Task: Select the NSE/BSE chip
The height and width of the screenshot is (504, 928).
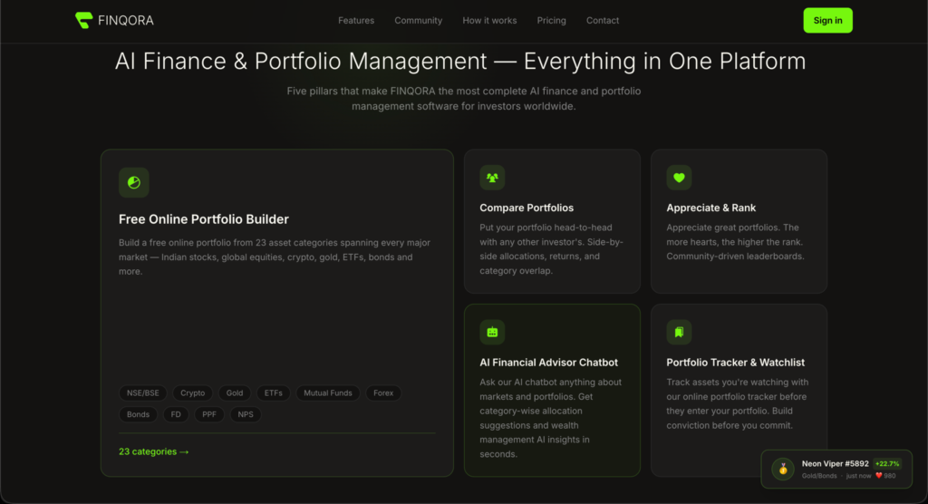Action: pyautogui.click(x=142, y=393)
